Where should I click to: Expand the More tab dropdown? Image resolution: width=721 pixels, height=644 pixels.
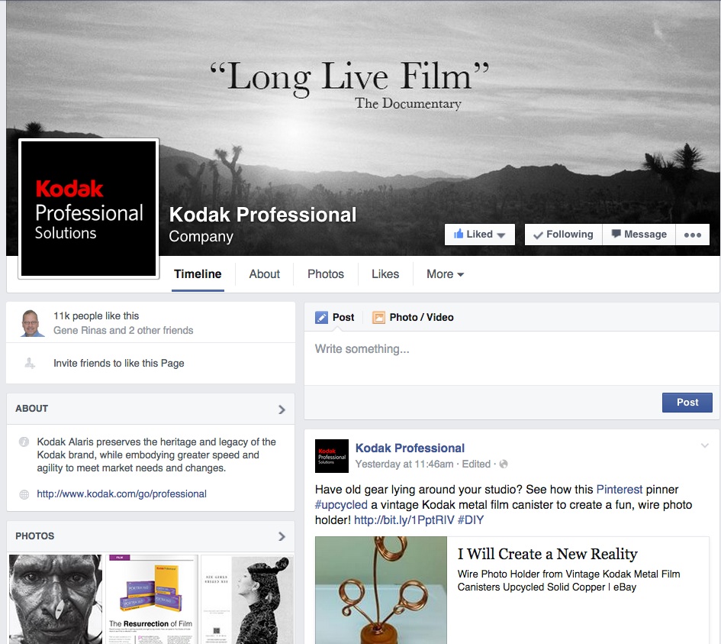pyautogui.click(x=445, y=274)
